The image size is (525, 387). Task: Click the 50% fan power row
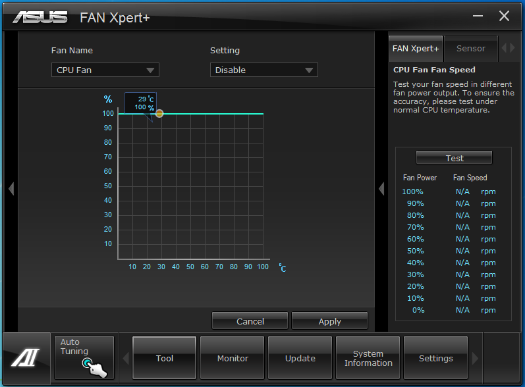point(449,251)
